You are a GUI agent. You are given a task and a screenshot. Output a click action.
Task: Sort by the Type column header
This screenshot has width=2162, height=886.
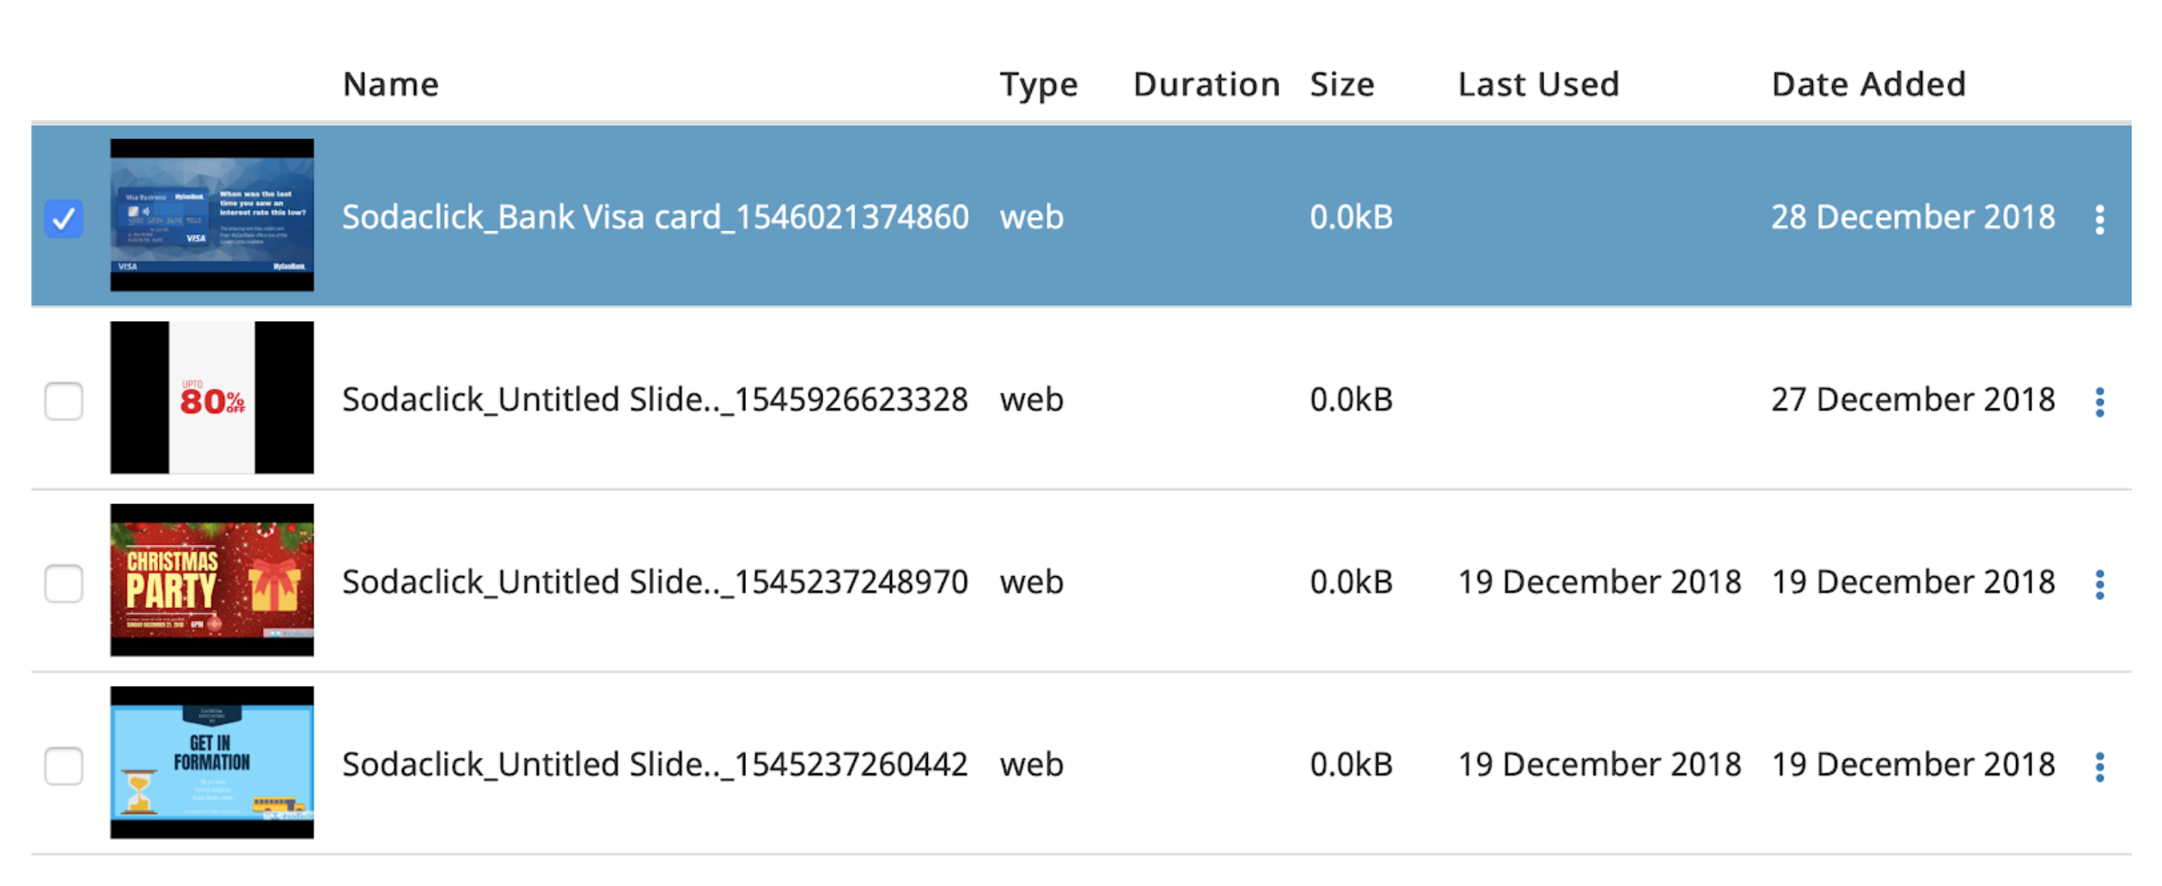1038,84
